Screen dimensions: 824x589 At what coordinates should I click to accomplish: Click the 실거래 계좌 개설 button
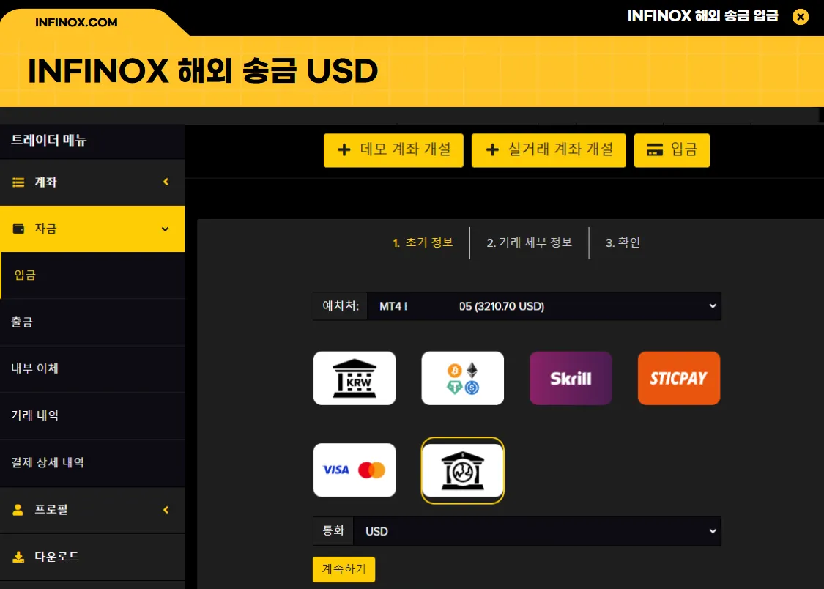[x=549, y=150]
